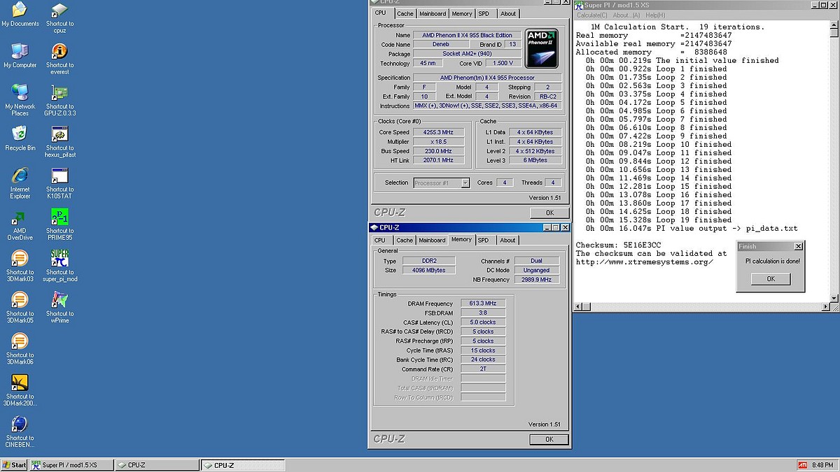Launch the CINEBENCH desktop shortcut
This screenshot has height=472, width=840.
point(20,424)
